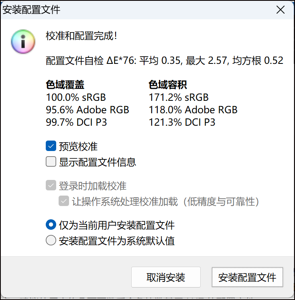The width and height of the screenshot is (295, 300).
Task: Click the 安装配置文件 window title text
Action: (x=31, y=10)
